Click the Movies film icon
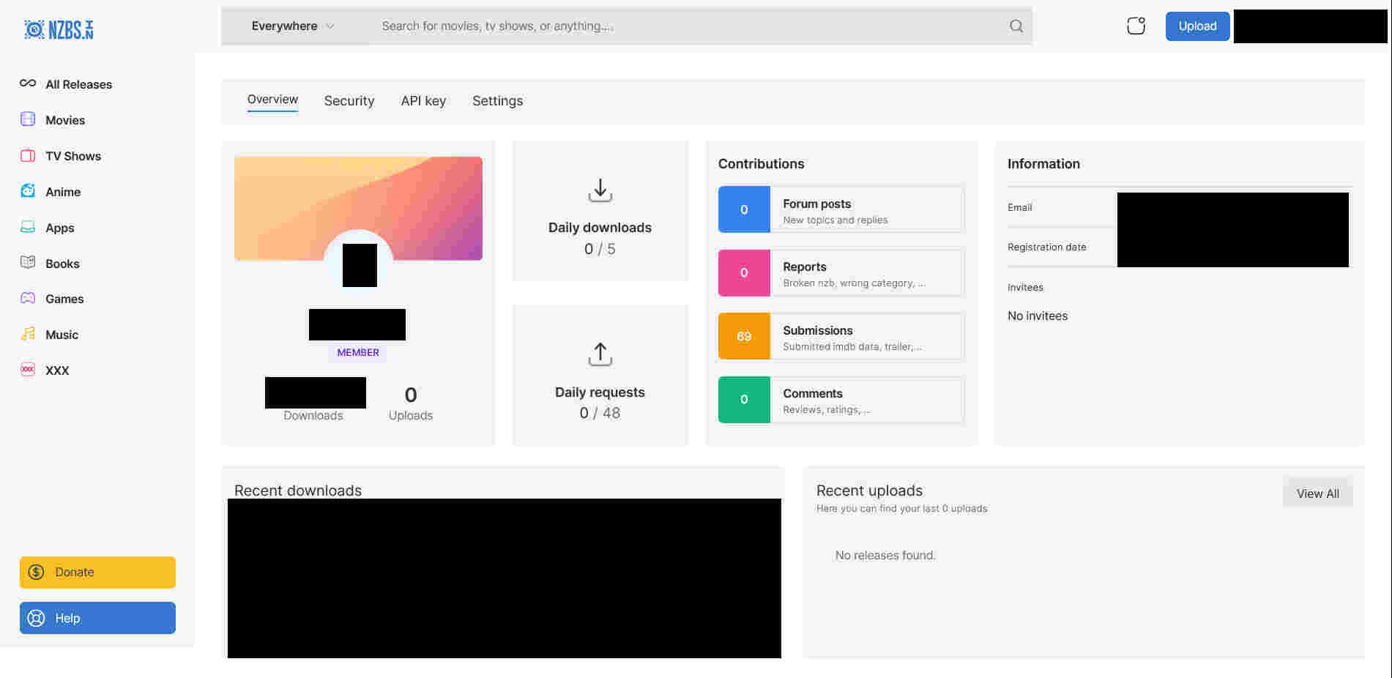Screen dimensions: 1392x678 [x=28, y=119]
